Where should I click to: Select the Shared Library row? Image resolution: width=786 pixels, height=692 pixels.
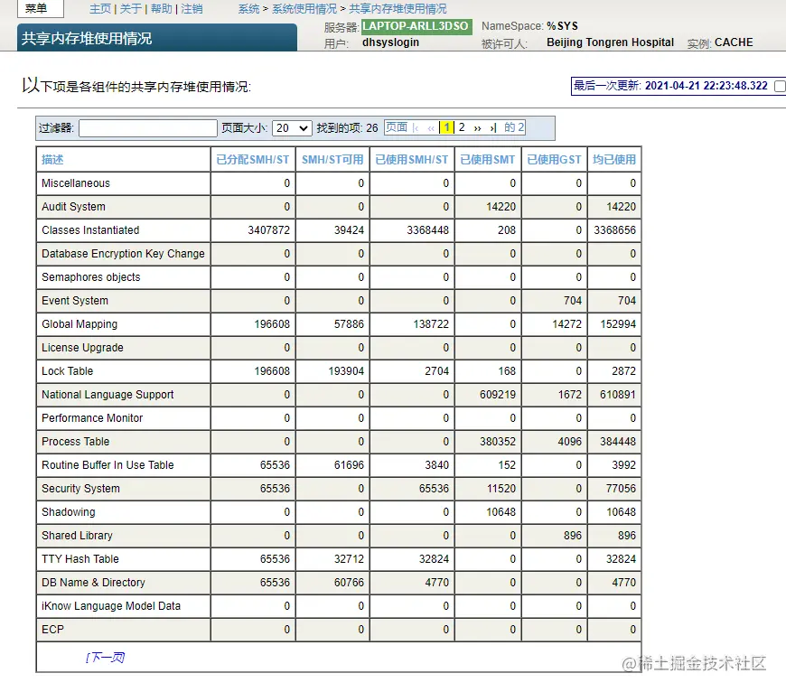[339, 536]
